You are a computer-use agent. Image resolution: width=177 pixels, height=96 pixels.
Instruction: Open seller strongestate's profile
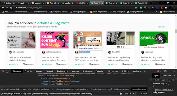point(18,52)
